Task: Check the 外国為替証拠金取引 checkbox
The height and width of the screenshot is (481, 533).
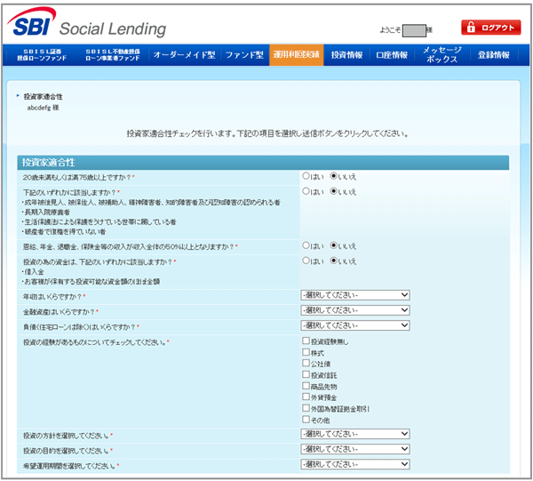Action: pyautogui.click(x=306, y=408)
